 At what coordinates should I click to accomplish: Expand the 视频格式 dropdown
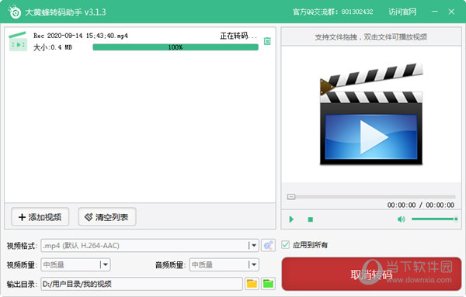pos(253,245)
